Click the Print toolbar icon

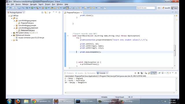pyautogui.click(x=19, y=8)
